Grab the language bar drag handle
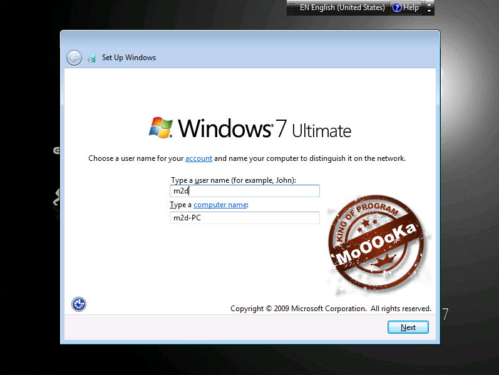 [x=292, y=8]
